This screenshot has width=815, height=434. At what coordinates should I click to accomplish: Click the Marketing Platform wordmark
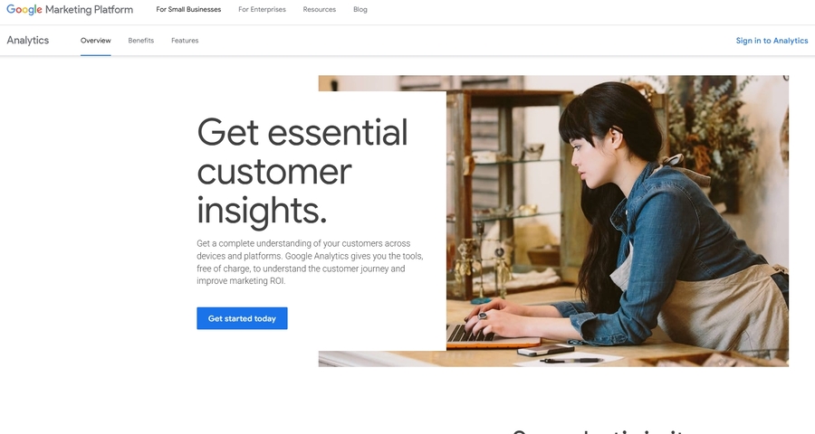89,9
